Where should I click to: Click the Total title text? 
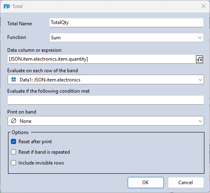(x=18, y=6)
